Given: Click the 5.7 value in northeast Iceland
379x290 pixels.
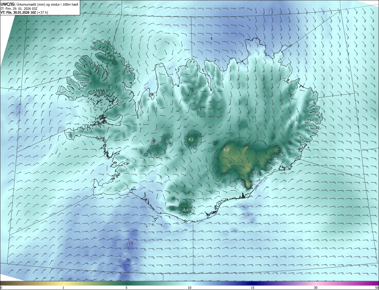Looking at the screenshot, I should click(x=289, y=91).
